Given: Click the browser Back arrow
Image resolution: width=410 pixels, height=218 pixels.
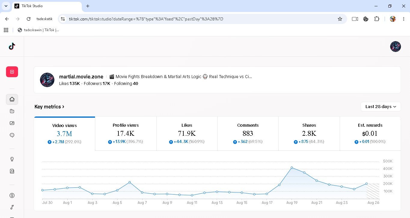Looking at the screenshot, I should coord(7,19).
